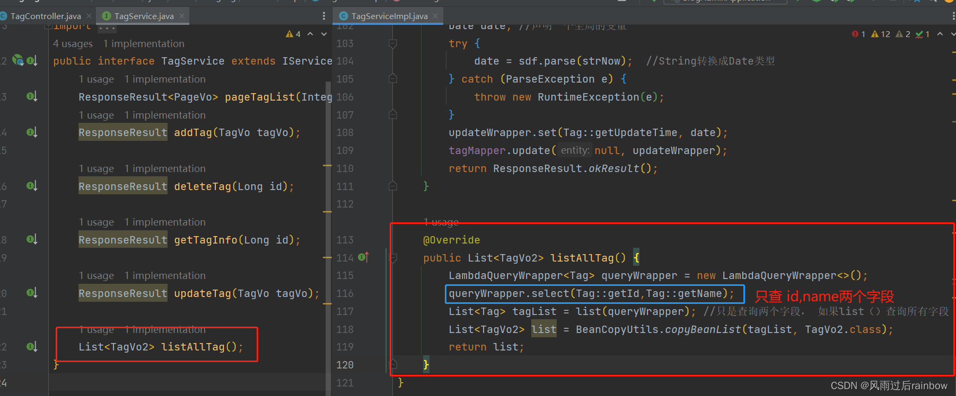Screen dimensions: 956x396
Task: Jump to next highlighted problem in TagService editor
Action: [x=324, y=34]
